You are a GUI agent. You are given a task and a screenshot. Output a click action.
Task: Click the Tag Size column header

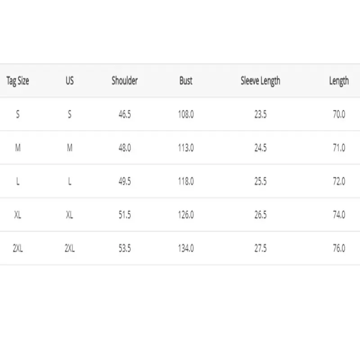click(x=18, y=81)
